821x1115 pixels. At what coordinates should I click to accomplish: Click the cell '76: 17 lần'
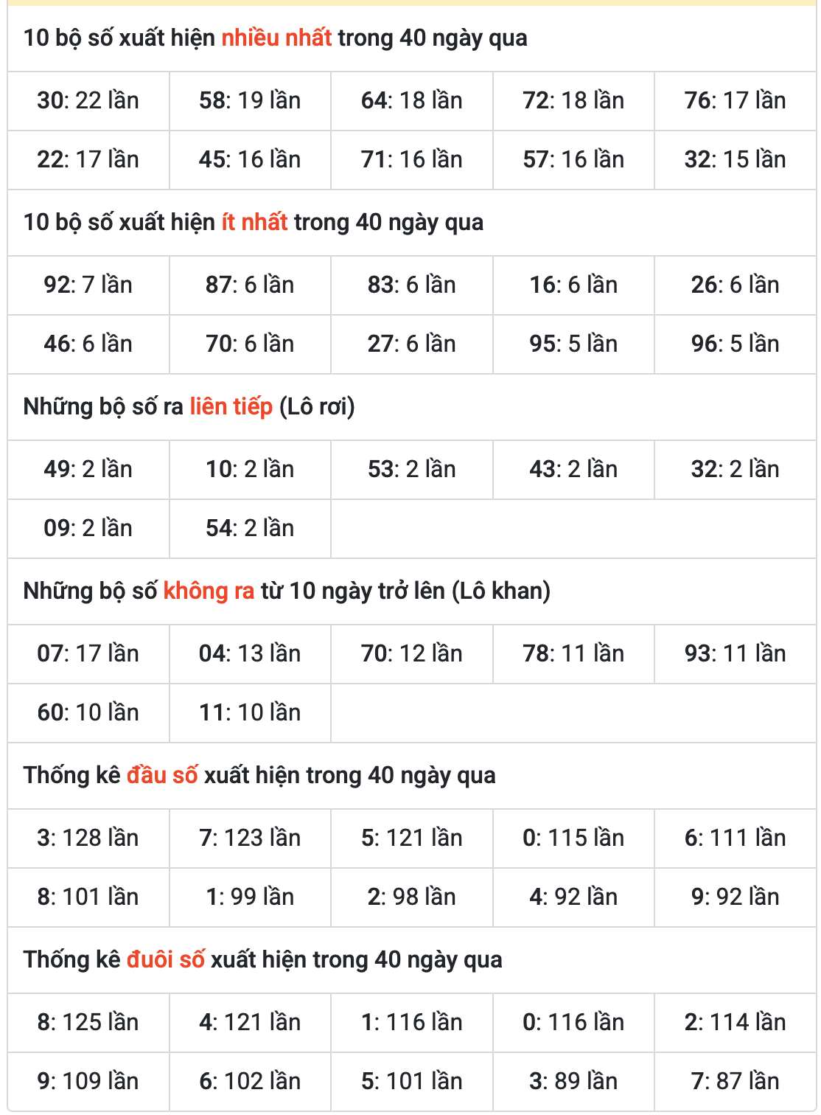(735, 101)
